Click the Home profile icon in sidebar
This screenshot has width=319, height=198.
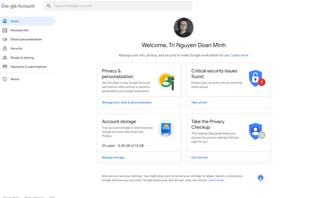click(x=5, y=21)
